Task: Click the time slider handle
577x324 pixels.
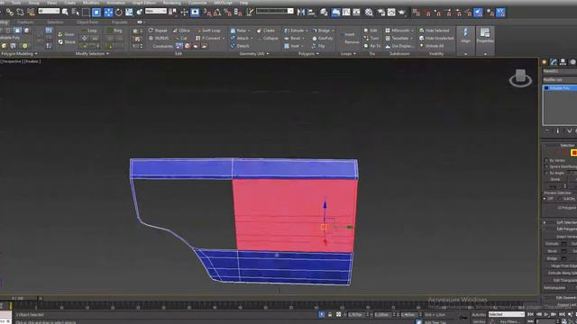Action: click(19, 298)
